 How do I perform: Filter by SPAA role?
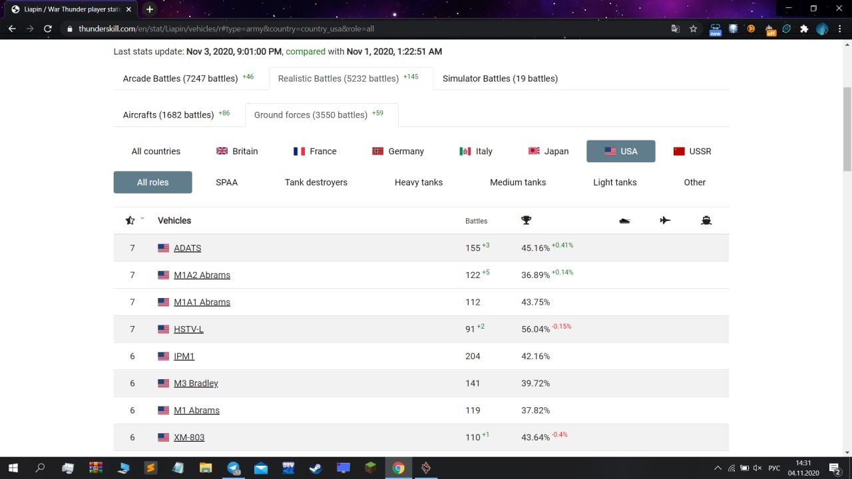pyautogui.click(x=226, y=182)
